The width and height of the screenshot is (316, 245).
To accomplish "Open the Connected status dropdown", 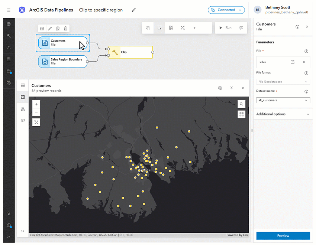I will (x=226, y=10).
